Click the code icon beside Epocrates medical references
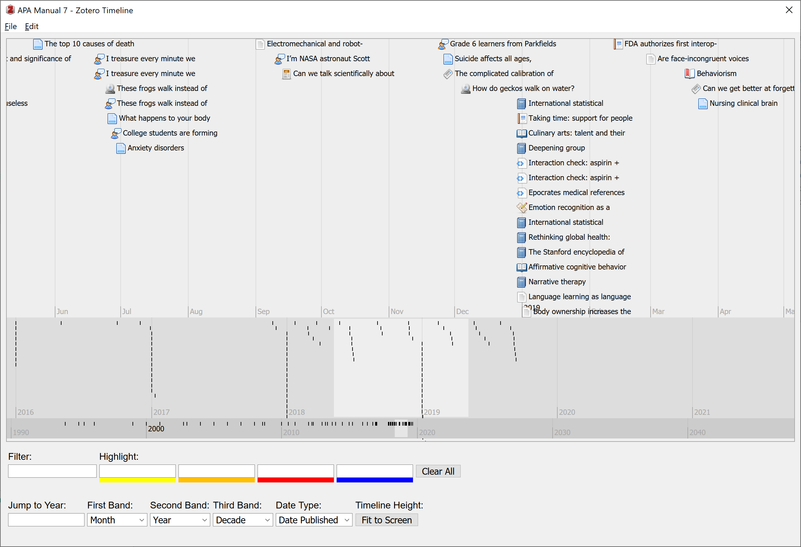The height and width of the screenshot is (547, 801). 521,193
